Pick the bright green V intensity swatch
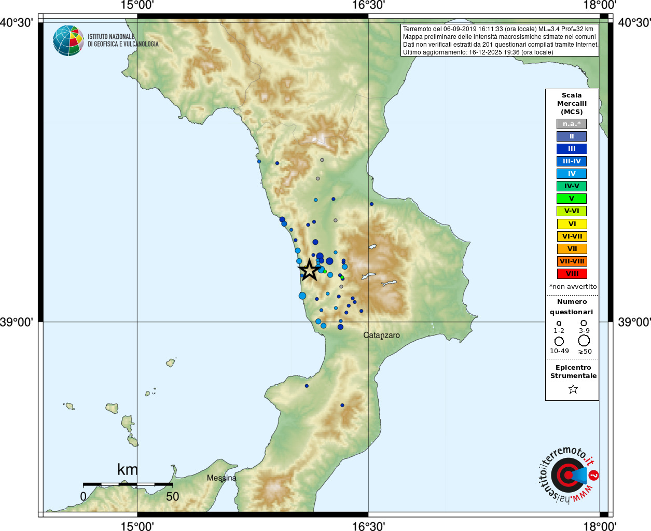The width and height of the screenshot is (651, 531). tap(572, 199)
